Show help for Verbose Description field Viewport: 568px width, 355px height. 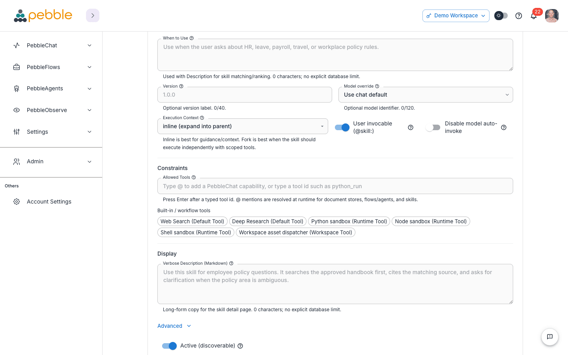[231, 263]
